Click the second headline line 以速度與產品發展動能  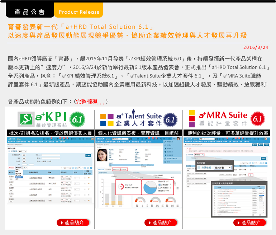coord(127,36)
